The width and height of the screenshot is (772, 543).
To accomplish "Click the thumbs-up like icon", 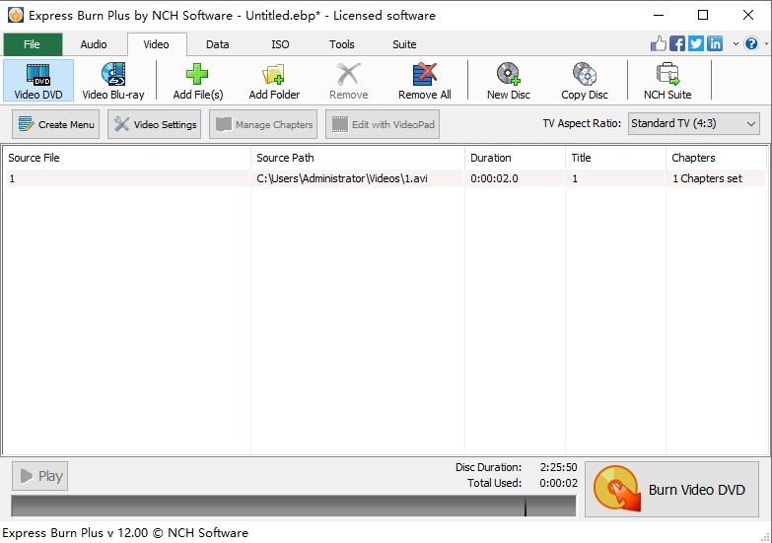I will click(x=659, y=43).
